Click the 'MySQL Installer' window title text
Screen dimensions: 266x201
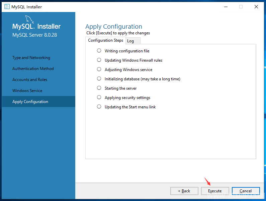26,7
